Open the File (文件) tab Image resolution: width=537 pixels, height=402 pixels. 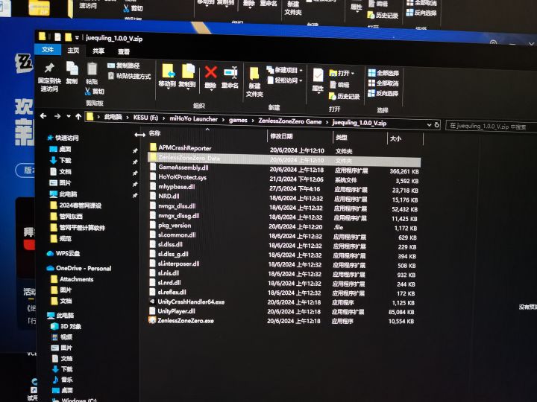click(x=48, y=50)
